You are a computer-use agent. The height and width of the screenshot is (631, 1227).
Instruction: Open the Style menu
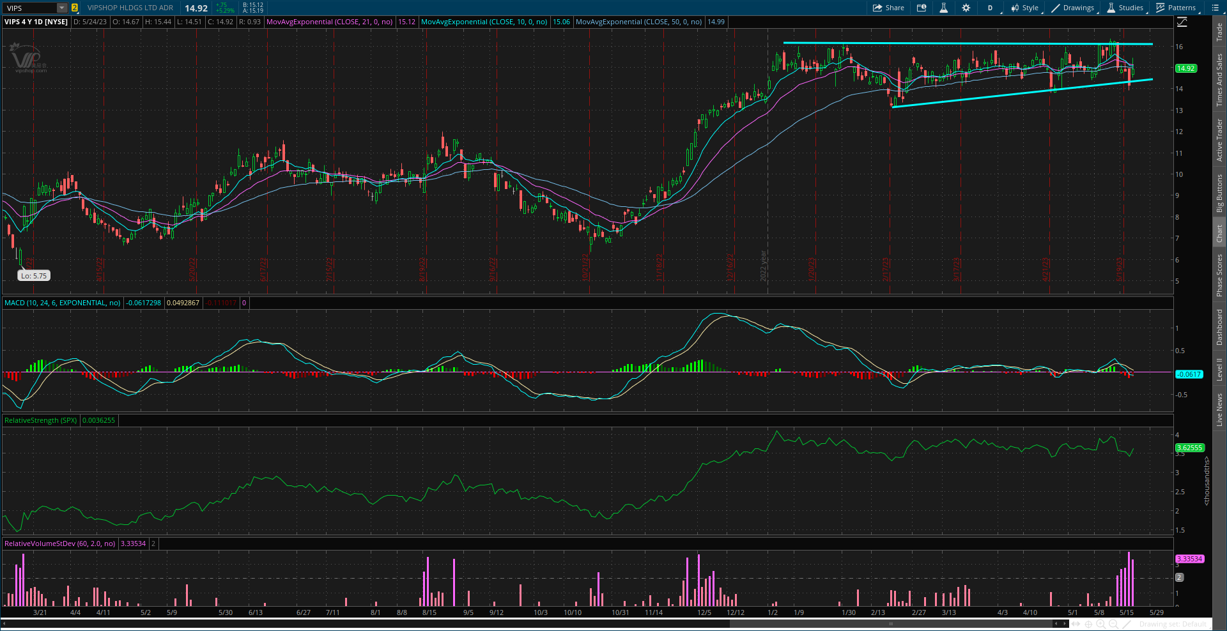pos(1025,8)
